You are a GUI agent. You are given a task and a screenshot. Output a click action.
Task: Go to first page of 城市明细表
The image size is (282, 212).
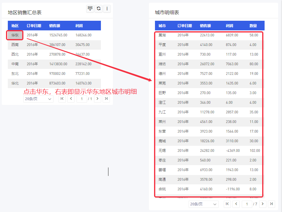pos(227,204)
